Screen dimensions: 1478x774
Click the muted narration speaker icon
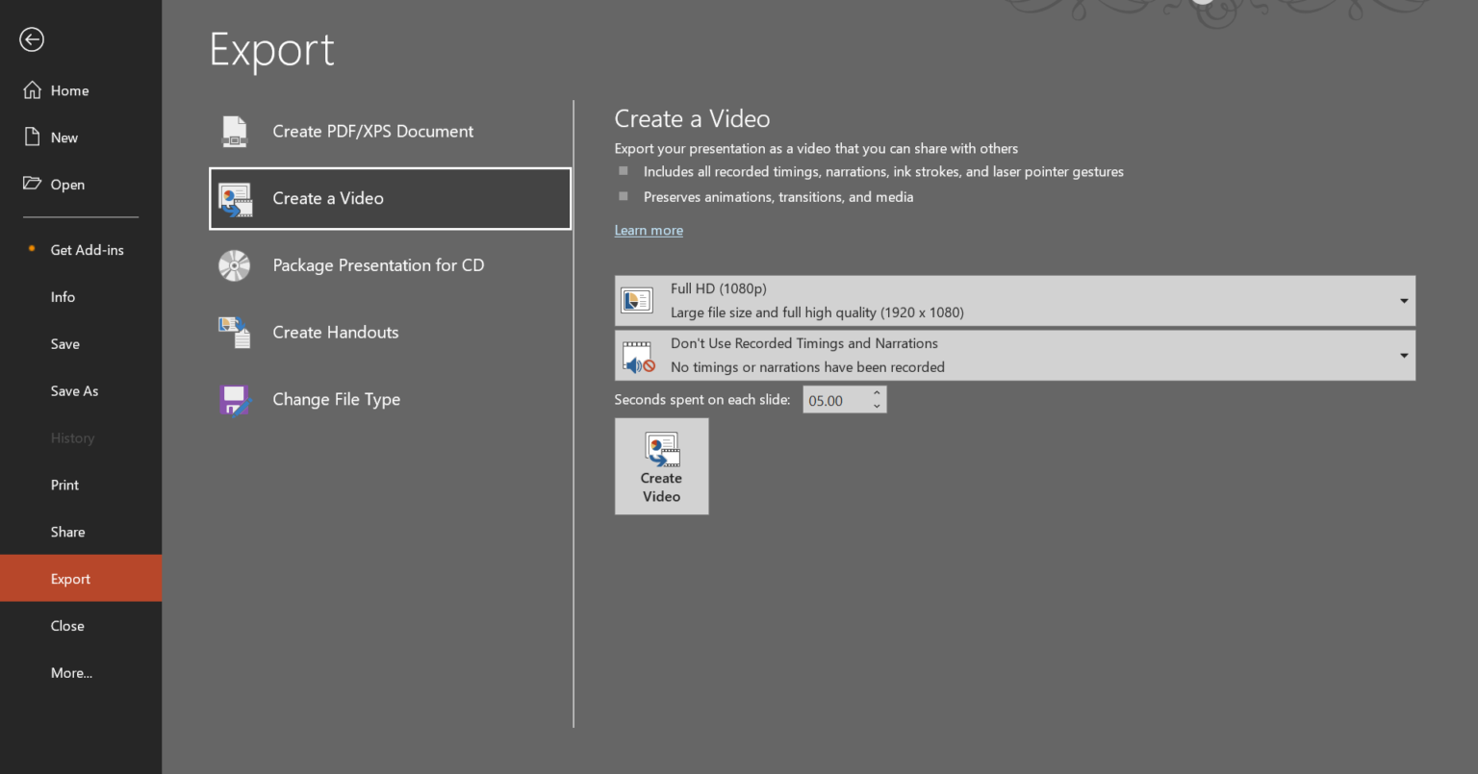tap(637, 356)
